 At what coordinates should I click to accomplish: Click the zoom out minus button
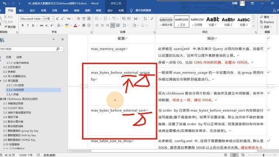pyautogui.click(x=249, y=155)
